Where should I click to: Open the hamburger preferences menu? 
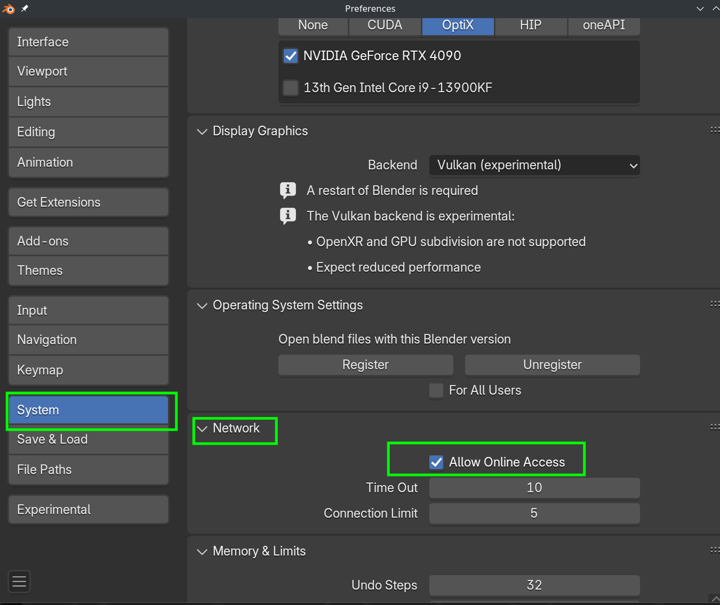coord(19,581)
